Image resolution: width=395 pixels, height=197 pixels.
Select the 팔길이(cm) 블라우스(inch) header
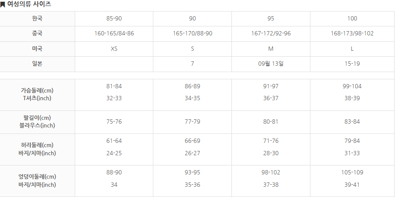37,122
